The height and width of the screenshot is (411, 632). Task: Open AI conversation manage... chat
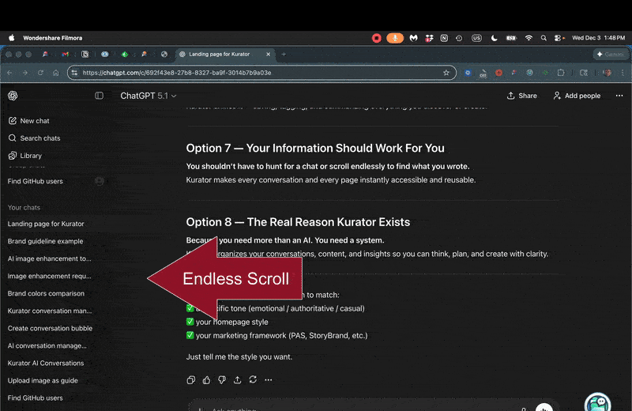click(47, 345)
